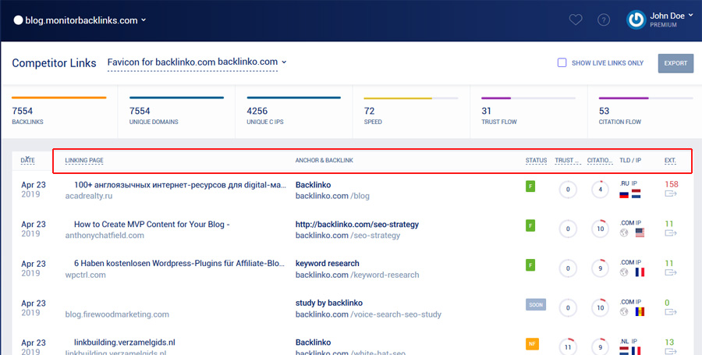Open the 6 Haben kostenlosen Wordpress-Plugins link
Viewport: 702px width, 355px height.
(179, 264)
